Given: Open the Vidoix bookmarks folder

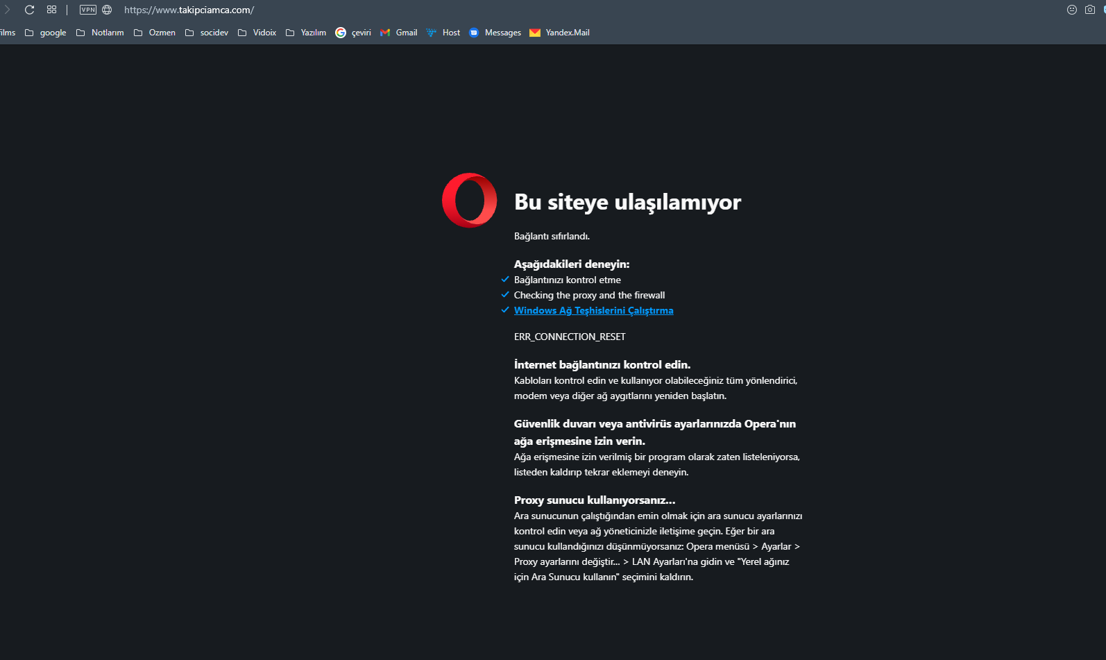Looking at the screenshot, I should (x=257, y=33).
